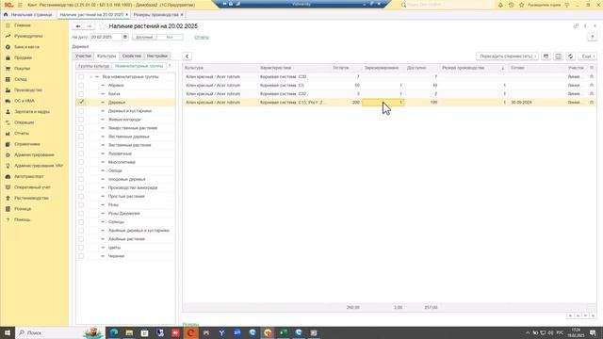Open the notification center in system tray
Image resolution: width=603 pixels, height=339 pixels.
(x=593, y=332)
